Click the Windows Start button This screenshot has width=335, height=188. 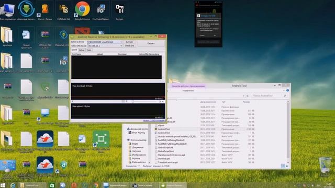point(3,185)
